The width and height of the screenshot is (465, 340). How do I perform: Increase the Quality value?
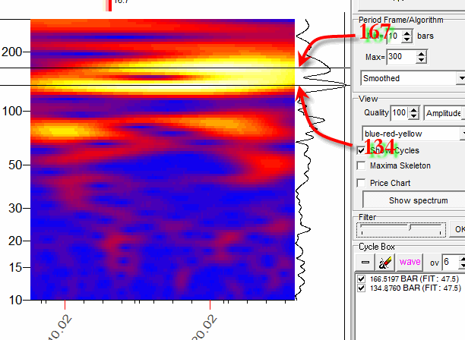point(413,110)
